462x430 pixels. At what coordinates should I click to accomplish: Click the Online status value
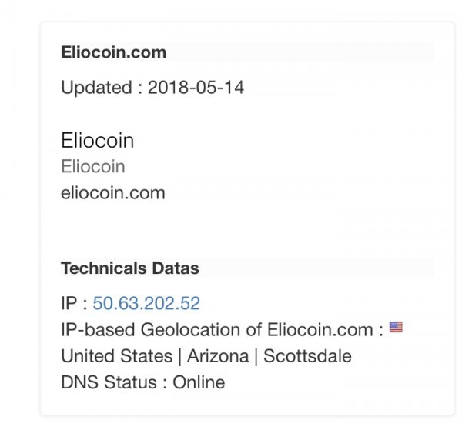pos(199,382)
